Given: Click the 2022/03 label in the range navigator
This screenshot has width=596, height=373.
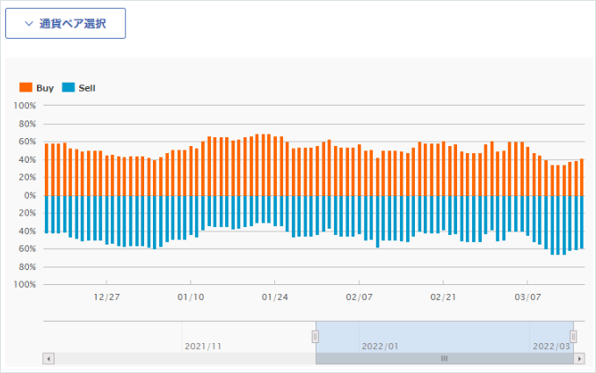Looking at the screenshot, I should [x=551, y=346].
